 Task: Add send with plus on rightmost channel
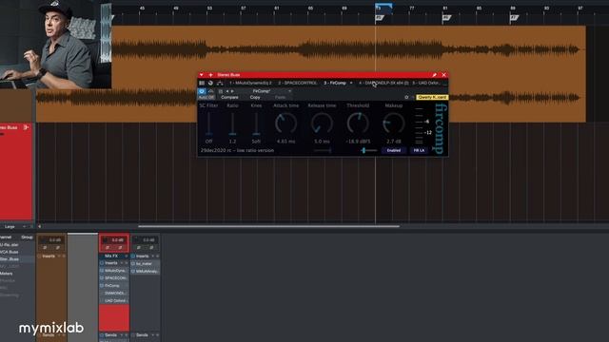(x=158, y=335)
